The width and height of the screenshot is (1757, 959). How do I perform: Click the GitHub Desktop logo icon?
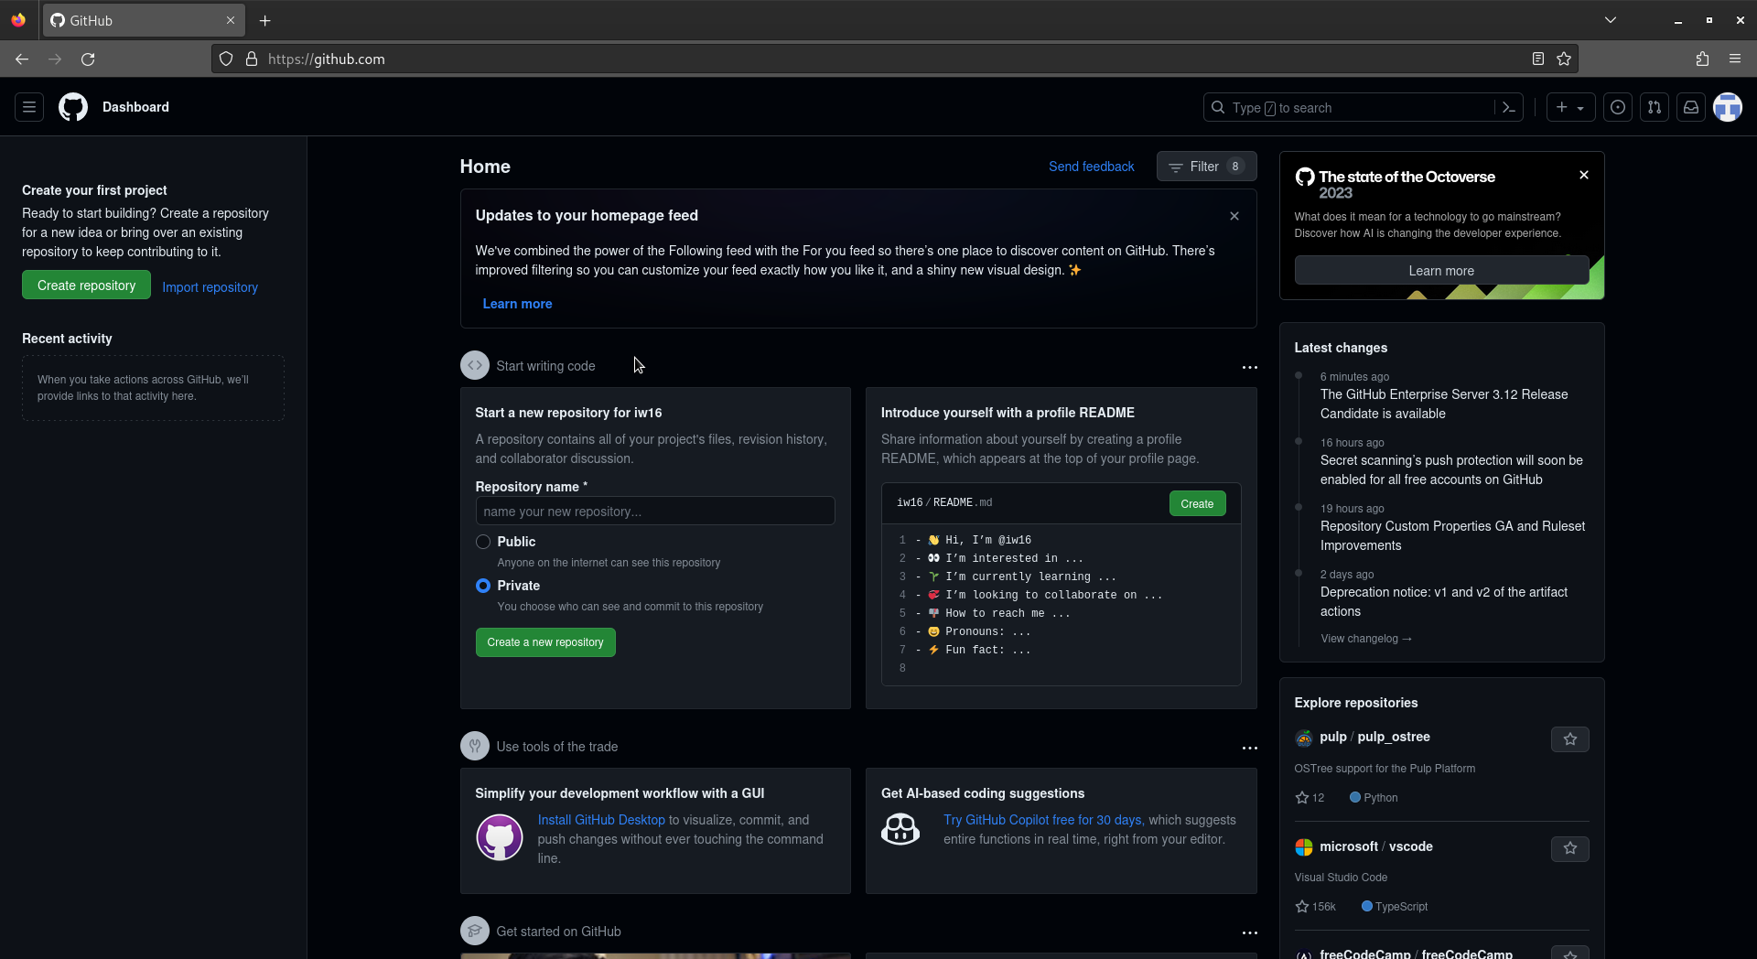500,837
